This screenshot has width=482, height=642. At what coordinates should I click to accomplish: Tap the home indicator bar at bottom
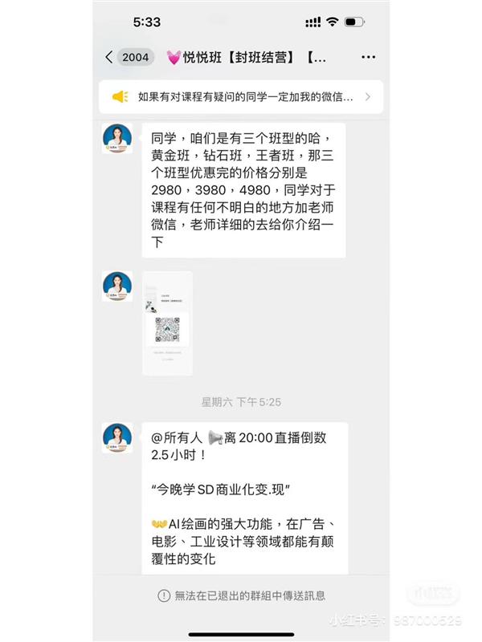[241, 635]
